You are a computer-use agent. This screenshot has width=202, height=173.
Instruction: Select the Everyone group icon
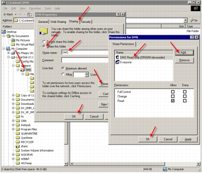(x=118, y=62)
